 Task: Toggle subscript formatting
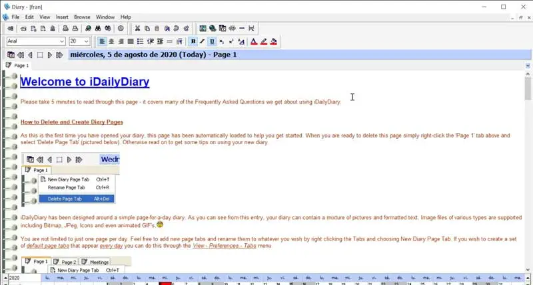click(222, 41)
